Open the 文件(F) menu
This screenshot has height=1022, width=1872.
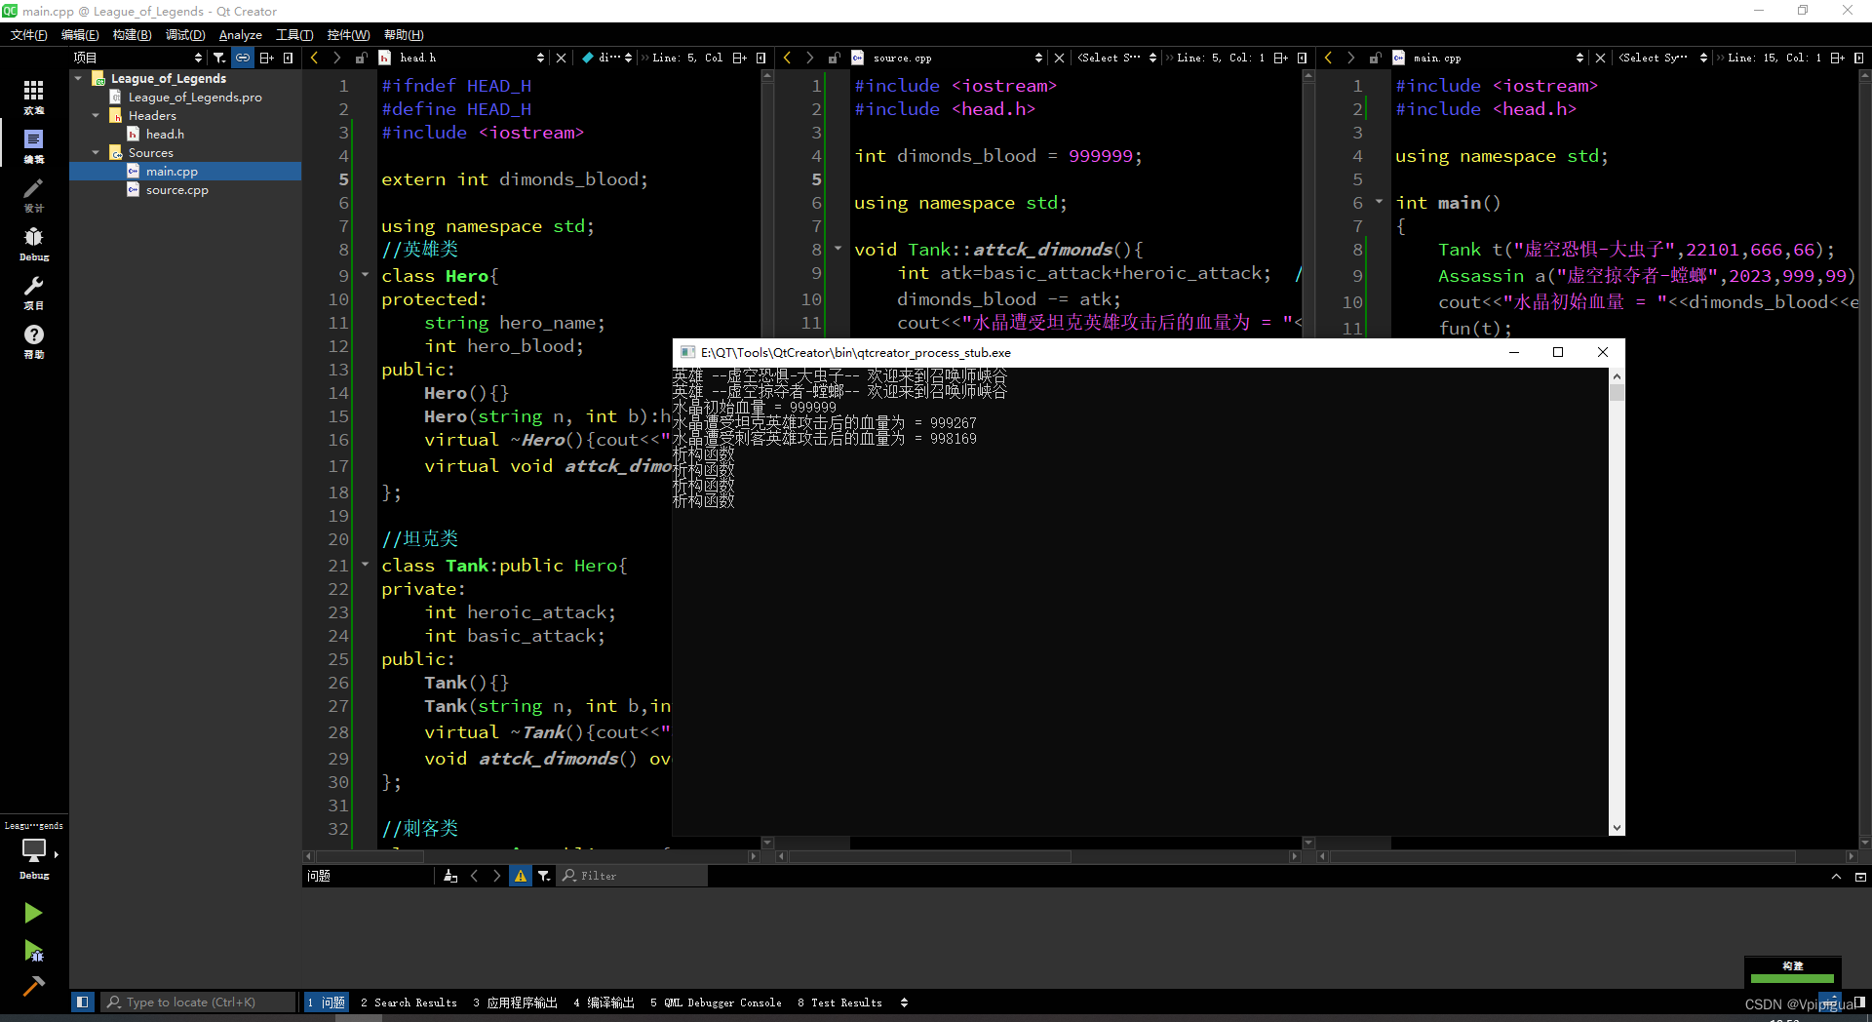[x=29, y=35]
